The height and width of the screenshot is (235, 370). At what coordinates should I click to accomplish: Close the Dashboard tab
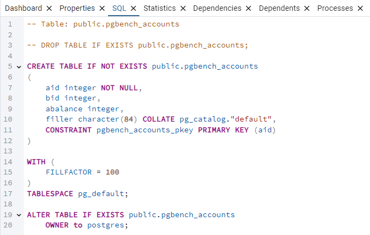pos(50,9)
